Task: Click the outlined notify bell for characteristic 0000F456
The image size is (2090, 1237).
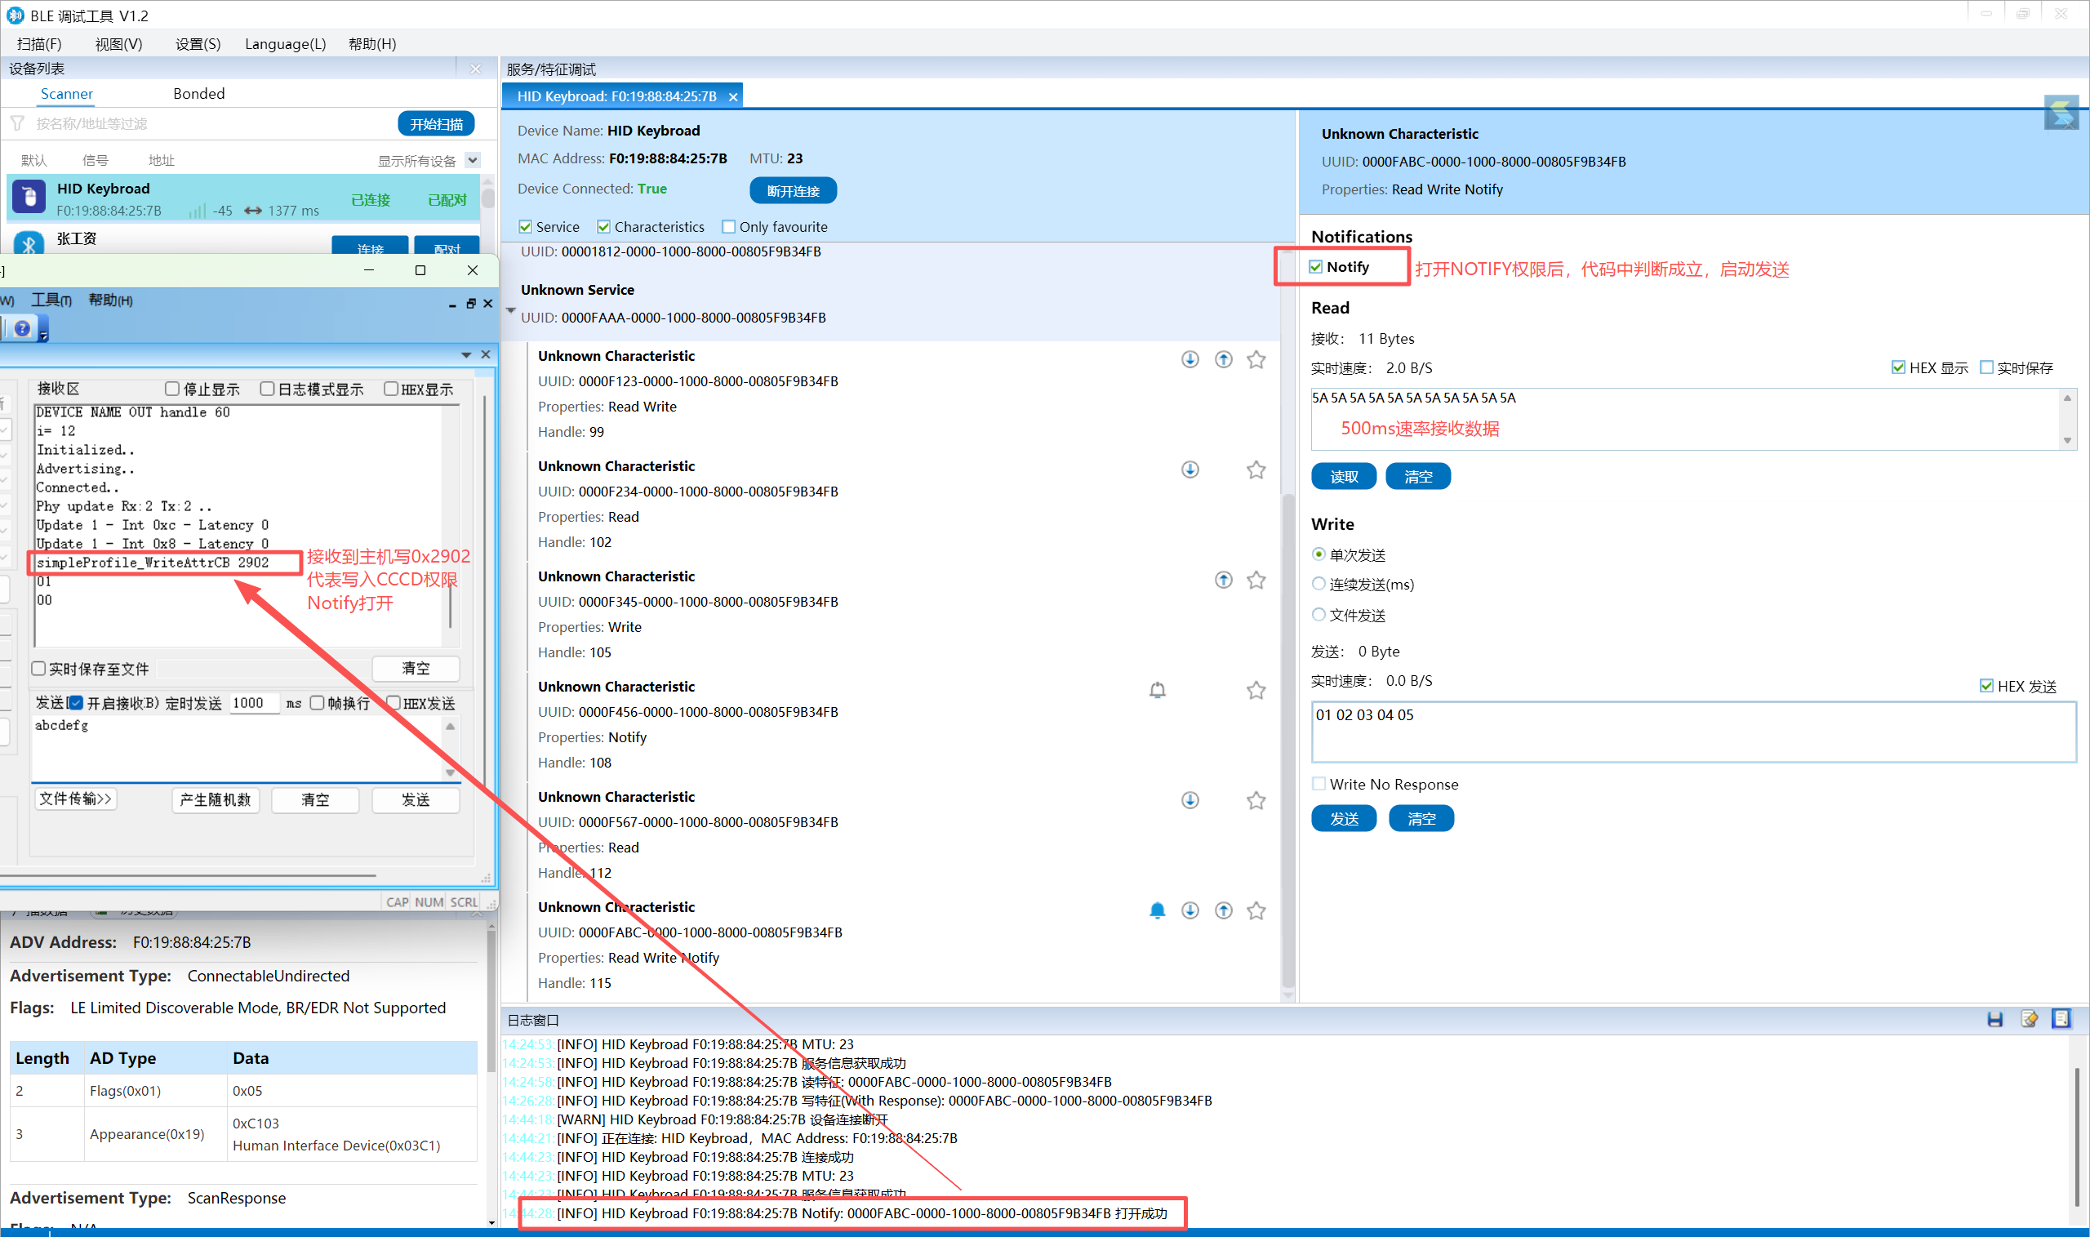Action: pyautogui.click(x=1157, y=690)
